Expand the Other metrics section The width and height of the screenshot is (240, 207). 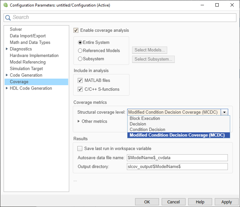point(79,121)
